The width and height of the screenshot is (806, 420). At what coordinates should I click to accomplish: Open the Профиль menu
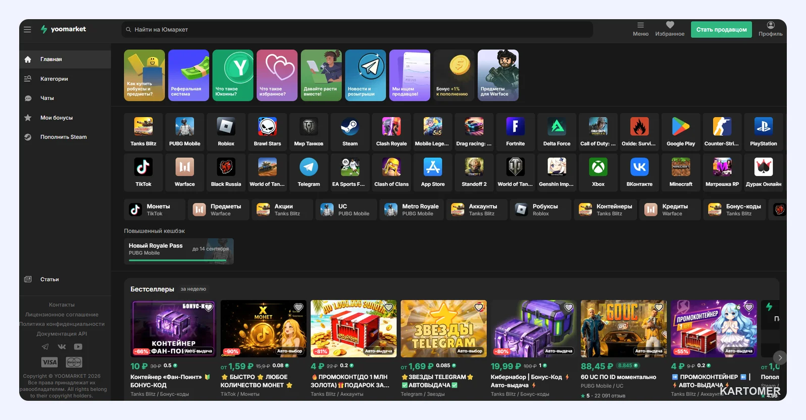coord(771,29)
